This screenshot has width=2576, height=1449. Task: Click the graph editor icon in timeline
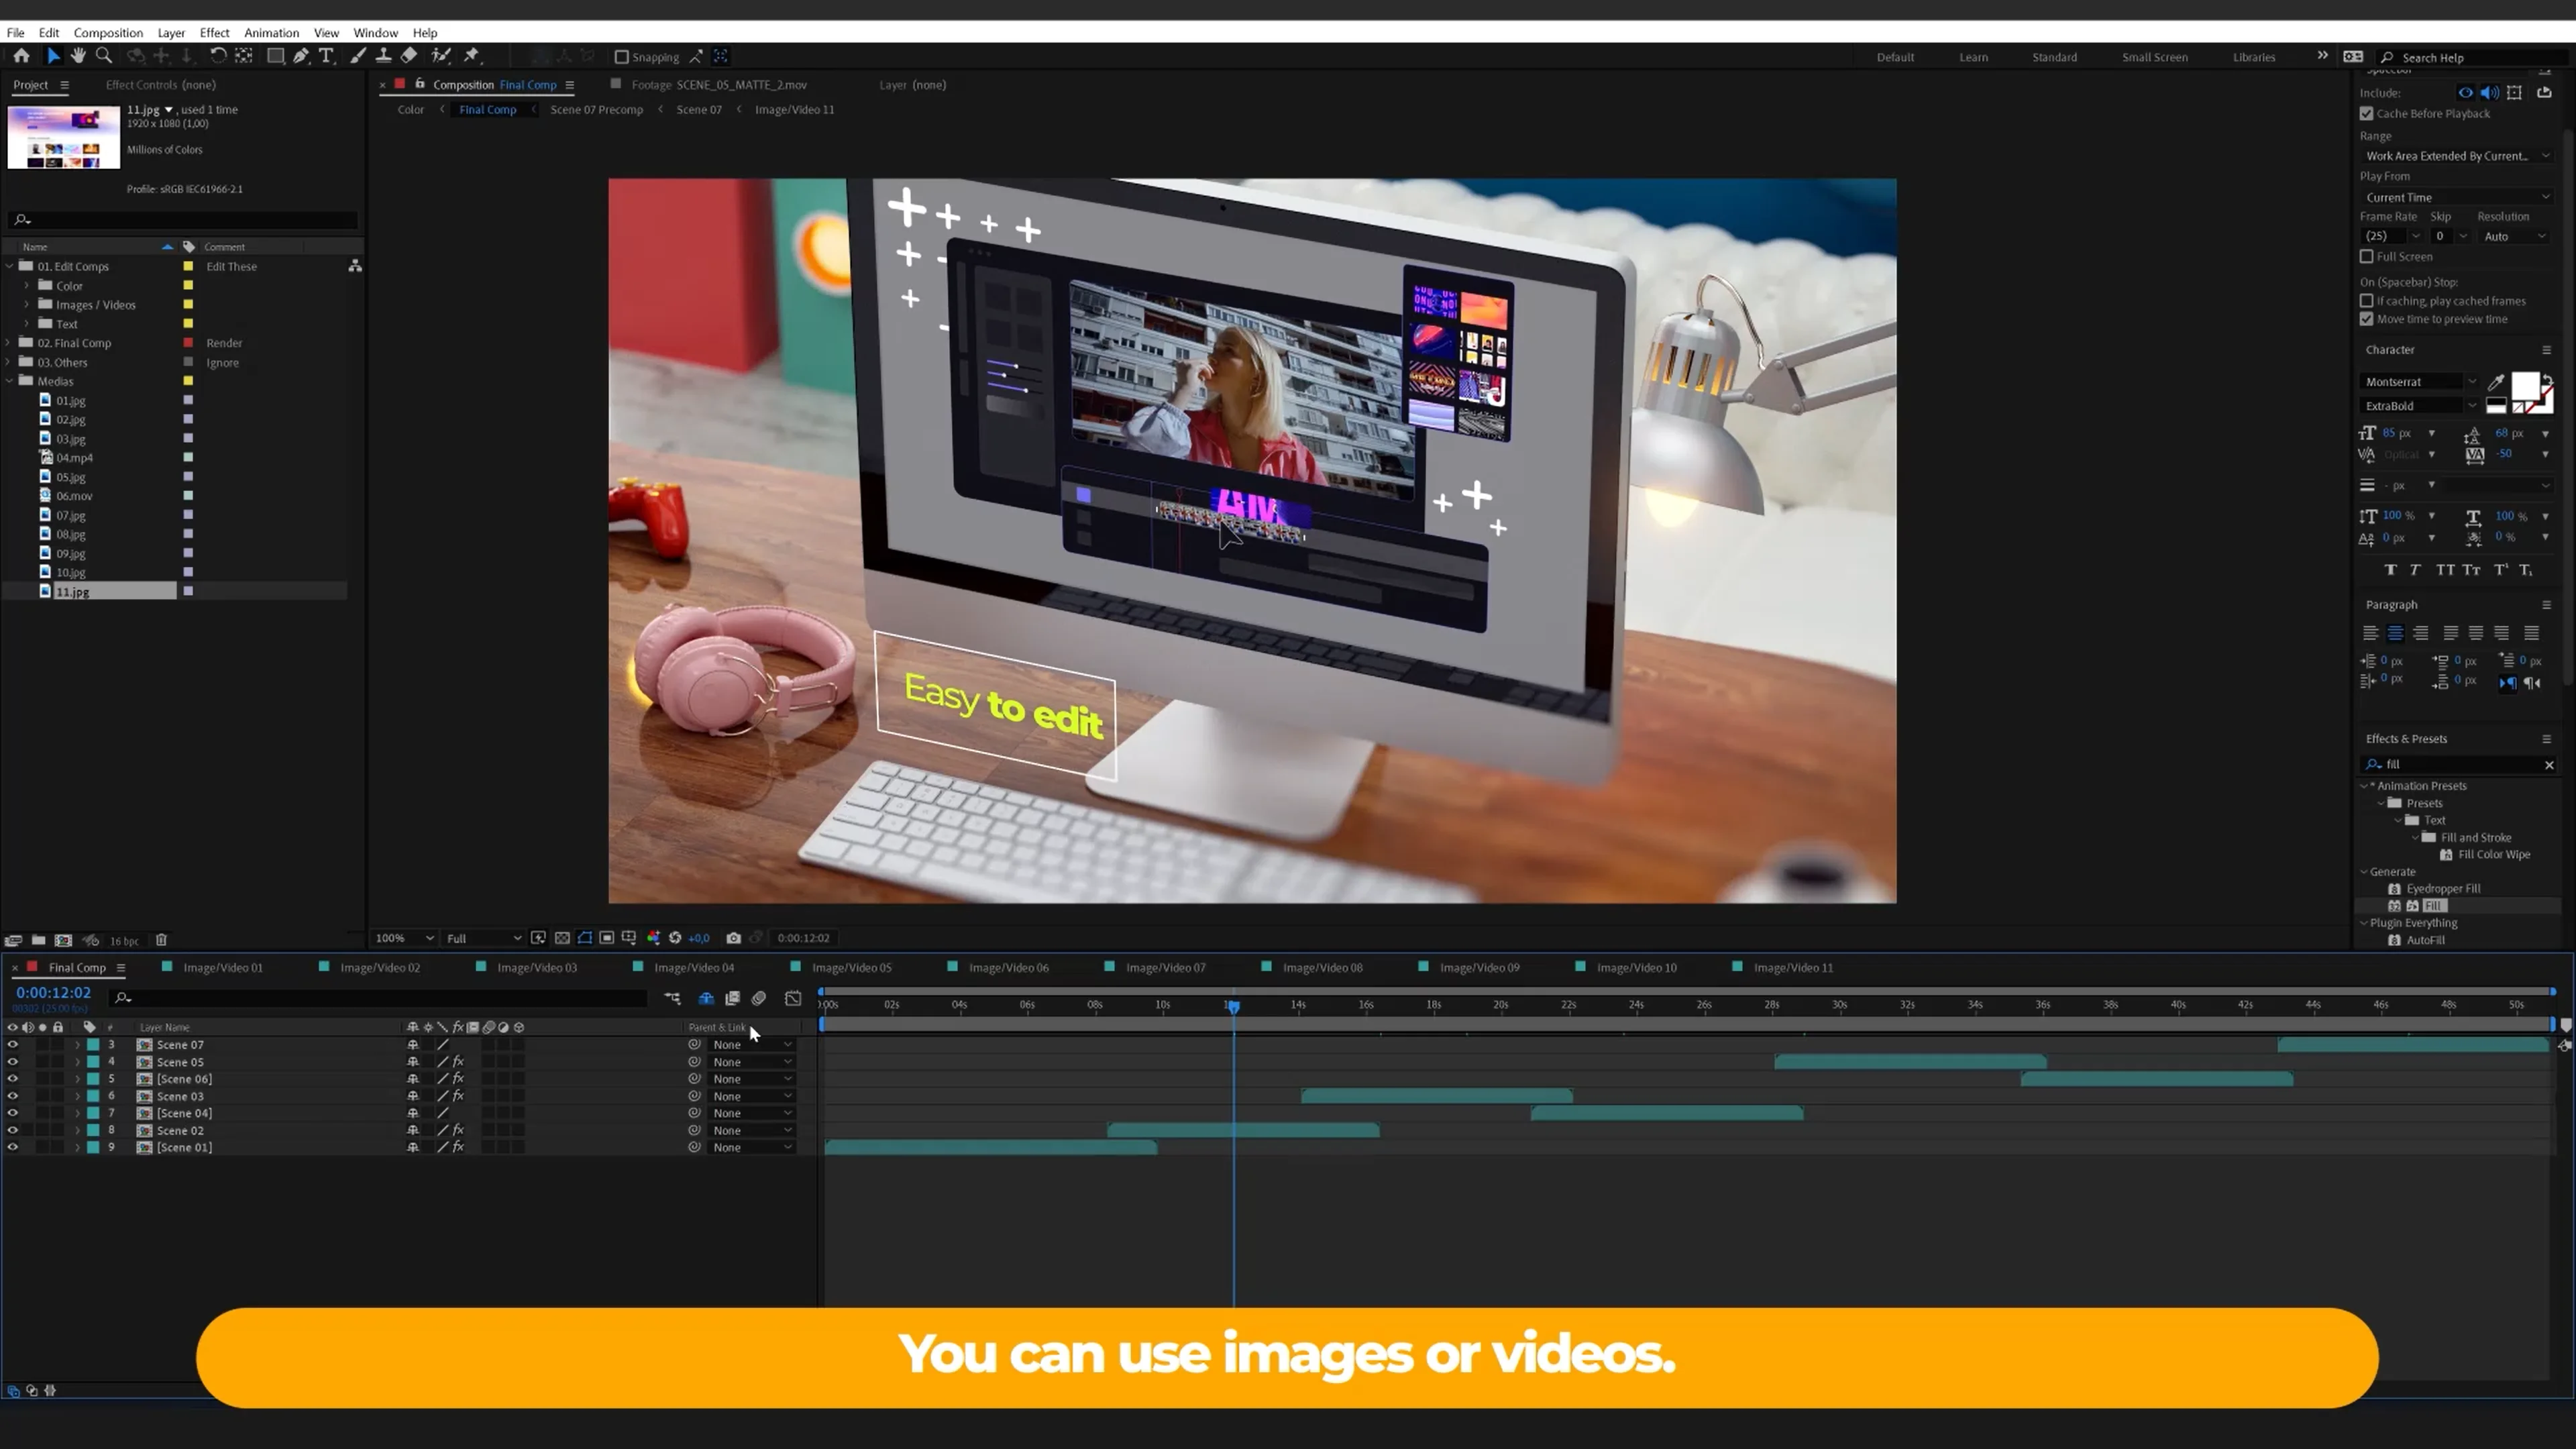pyautogui.click(x=793, y=998)
